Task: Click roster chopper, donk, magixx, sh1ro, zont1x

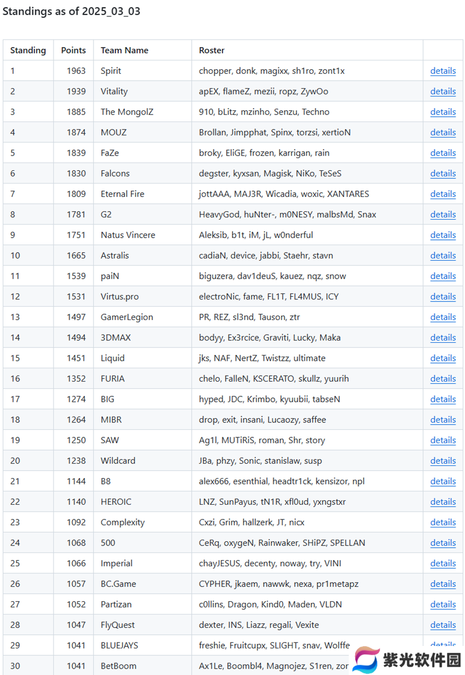Action: tap(271, 71)
